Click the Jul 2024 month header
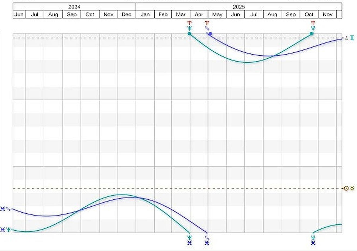 (35, 15)
